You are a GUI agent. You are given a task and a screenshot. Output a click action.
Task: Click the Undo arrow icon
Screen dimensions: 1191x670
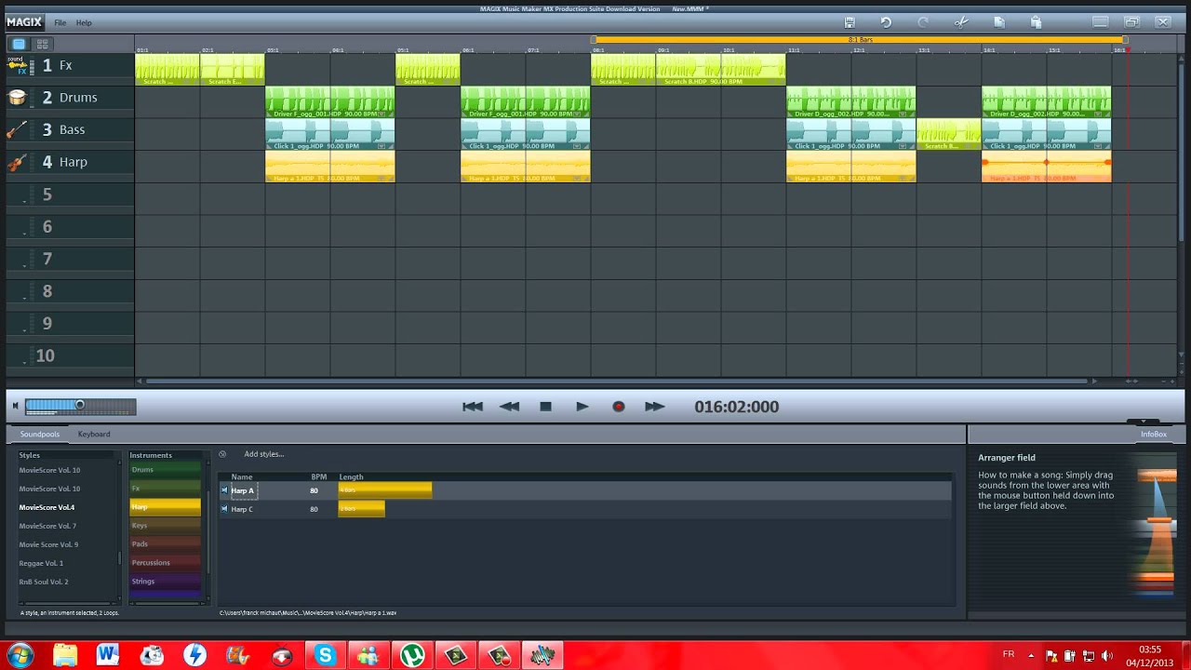point(886,22)
